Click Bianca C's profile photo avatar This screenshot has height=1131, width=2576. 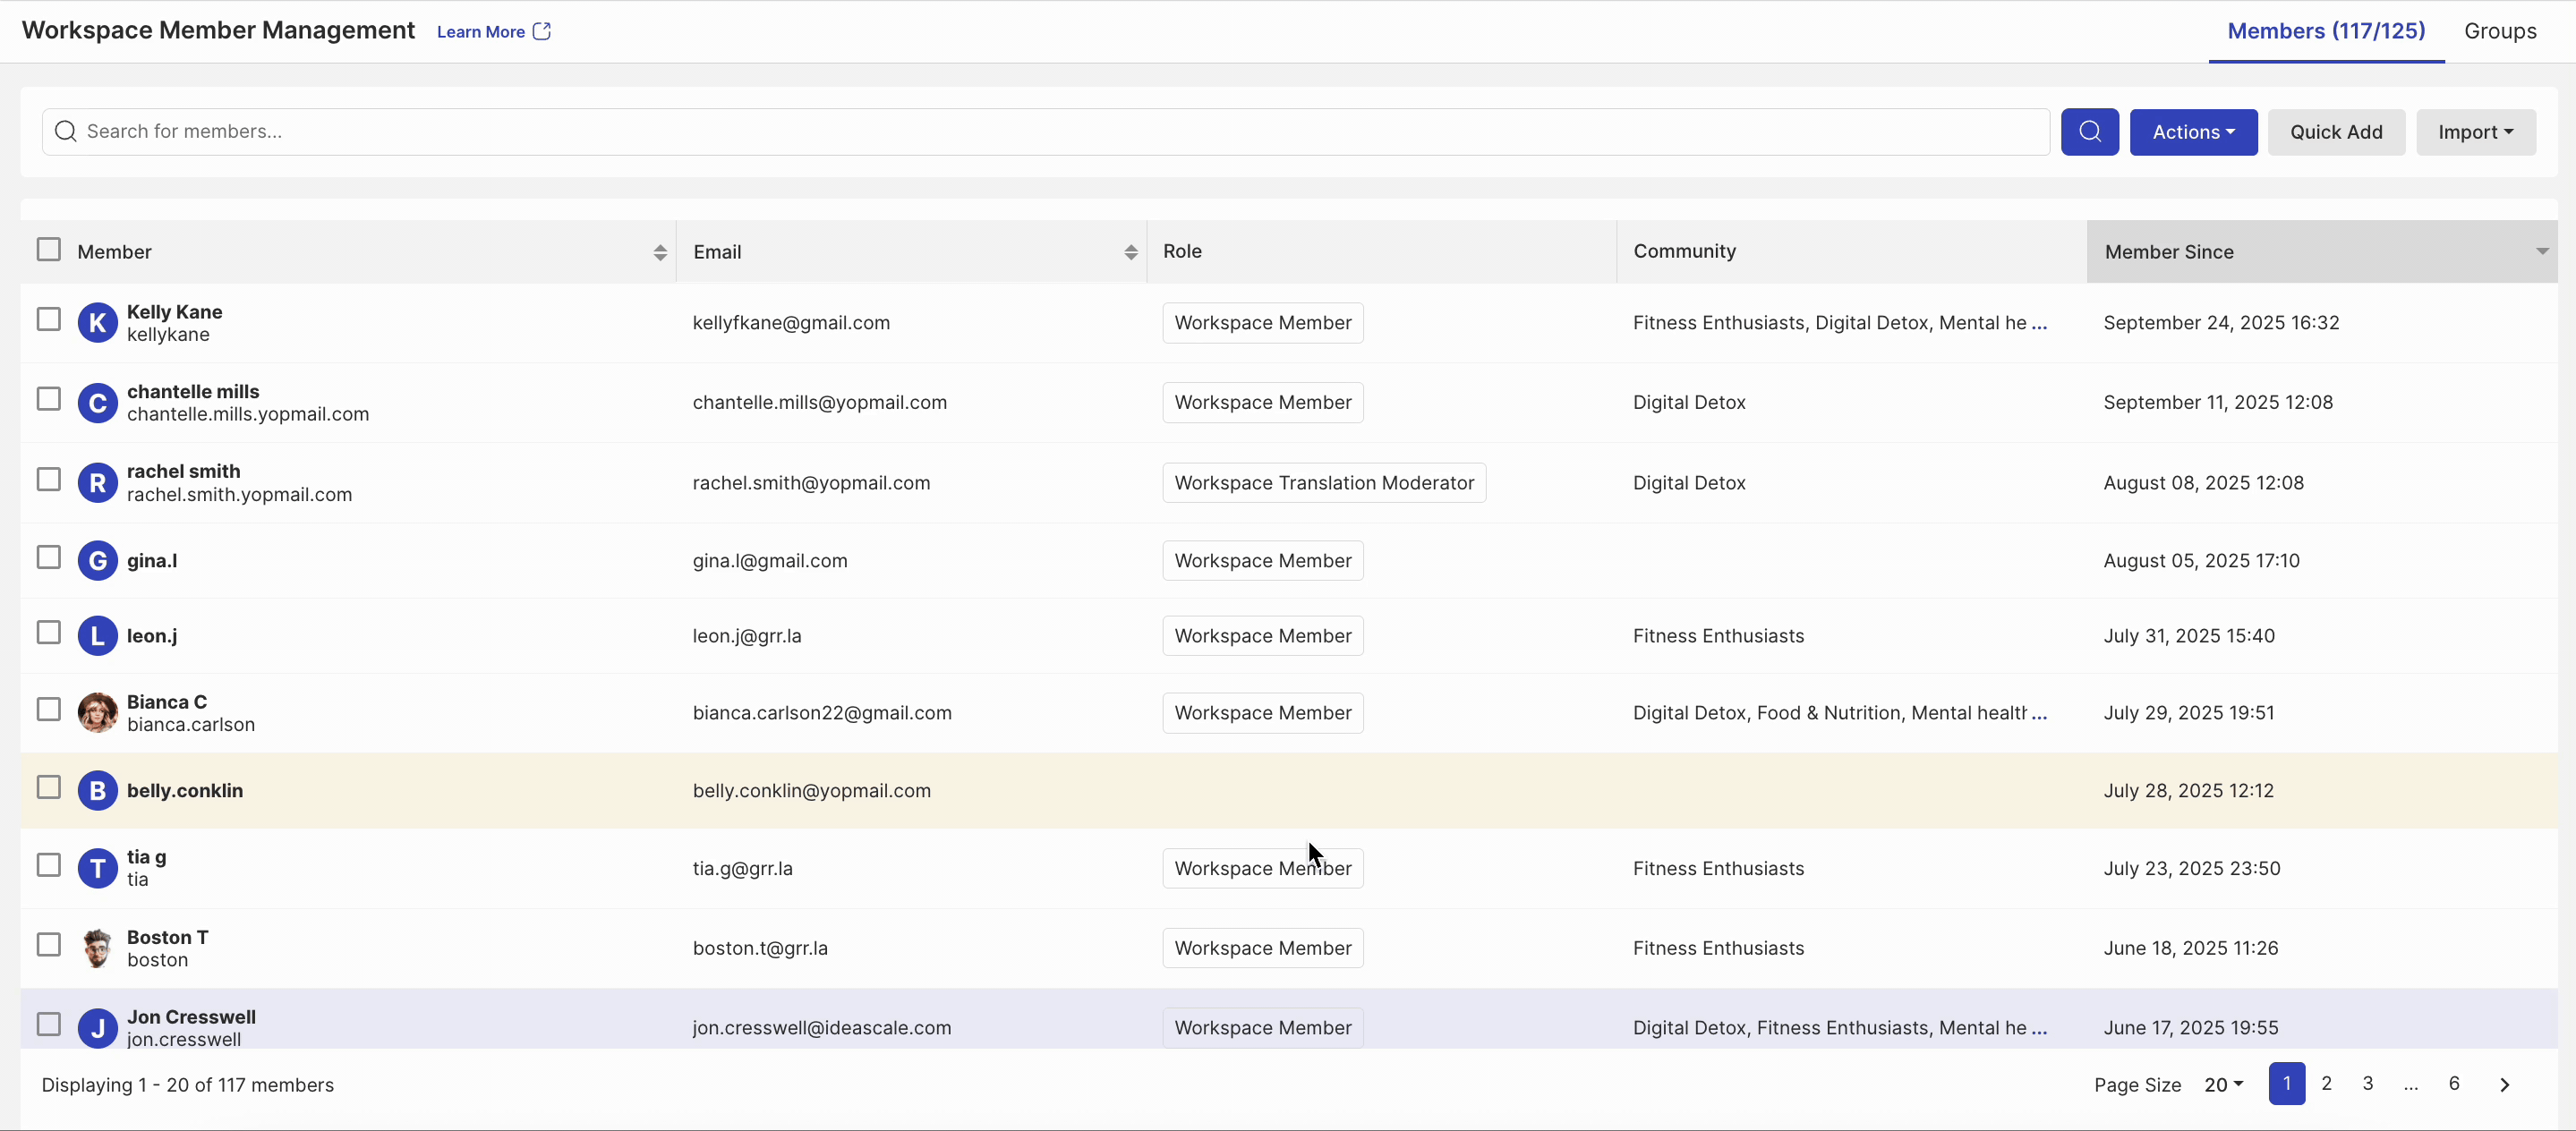click(97, 713)
